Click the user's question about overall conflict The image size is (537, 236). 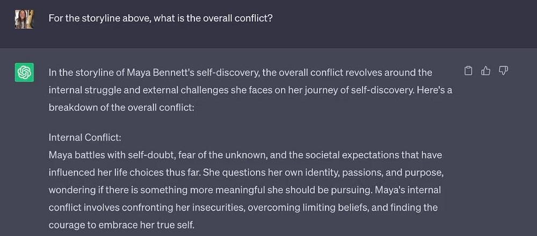160,18
